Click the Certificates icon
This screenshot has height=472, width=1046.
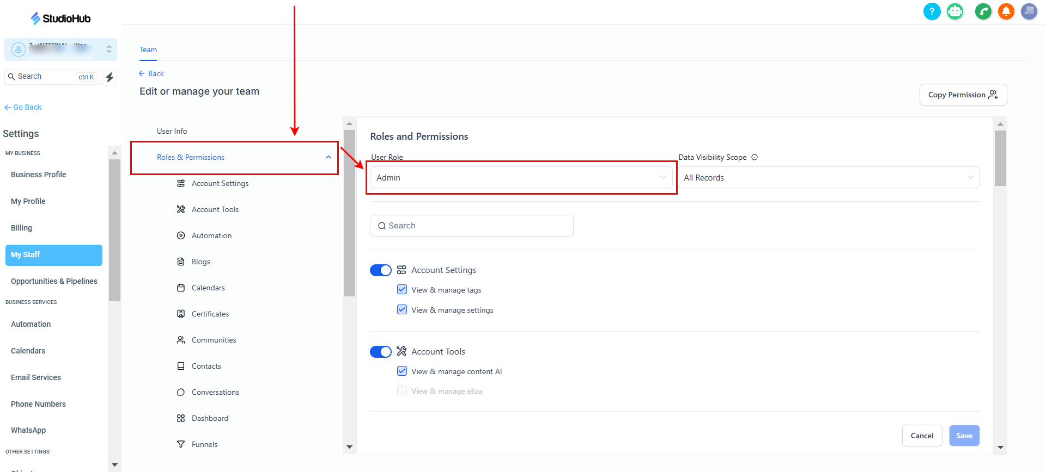pos(181,314)
